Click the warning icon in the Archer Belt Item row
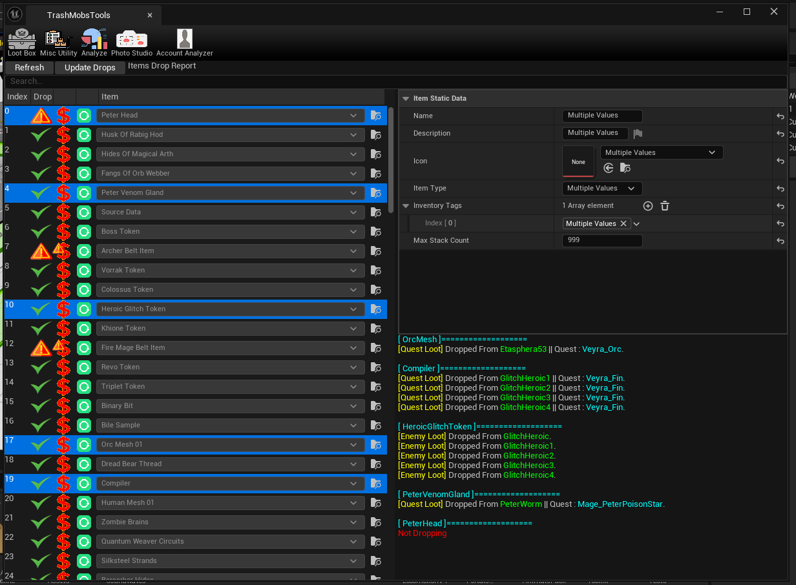The height and width of the screenshot is (585, 796). coord(41,251)
